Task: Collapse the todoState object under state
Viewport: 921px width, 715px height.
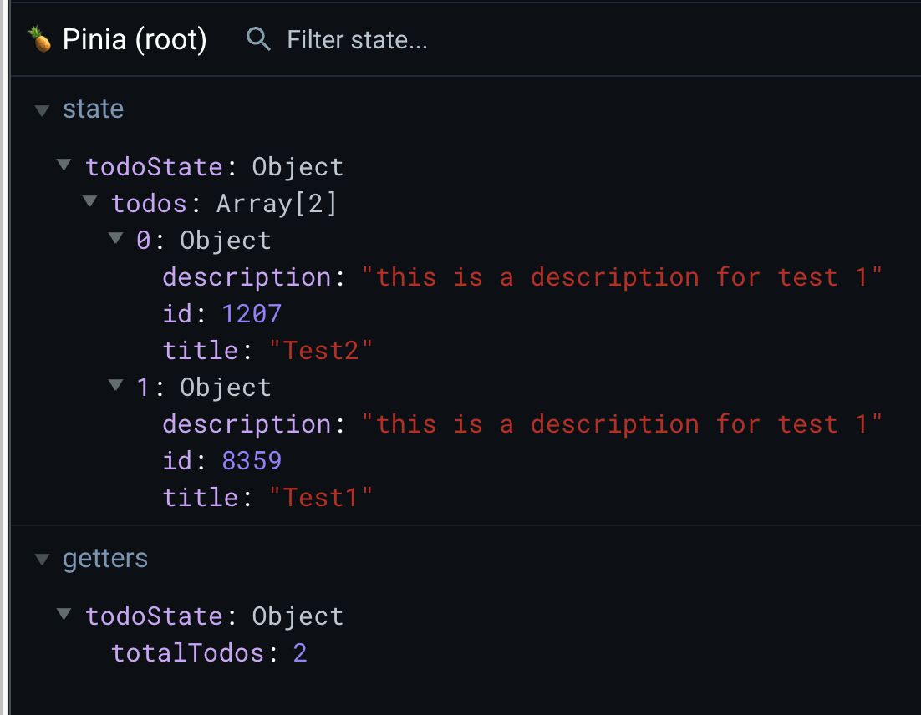Action: 64,164
